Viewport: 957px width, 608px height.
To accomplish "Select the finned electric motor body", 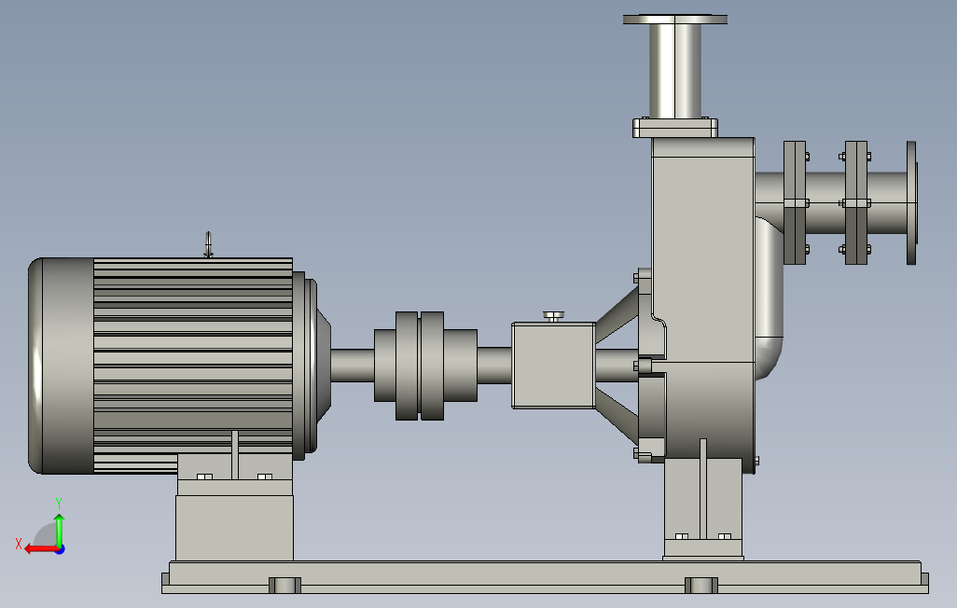I will pyautogui.click(x=193, y=365).
